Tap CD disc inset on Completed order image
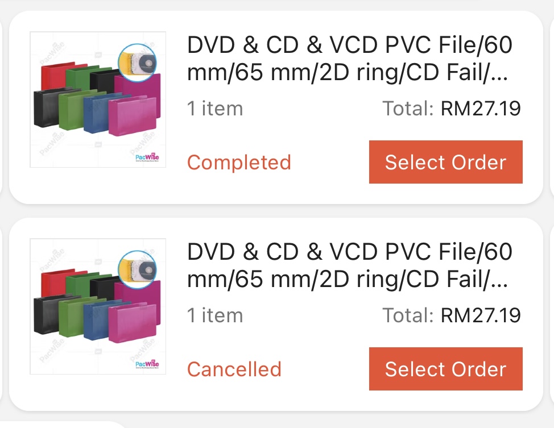The width and height of the screenshot is (554, 428). tap(137, 63)
